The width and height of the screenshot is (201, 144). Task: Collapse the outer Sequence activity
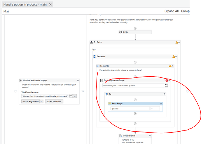[x=176, y=57]
